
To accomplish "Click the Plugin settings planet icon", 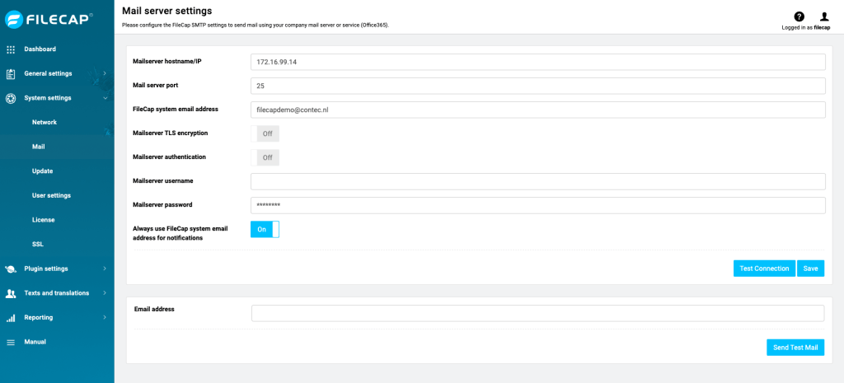I will click(x=10, y=269).
